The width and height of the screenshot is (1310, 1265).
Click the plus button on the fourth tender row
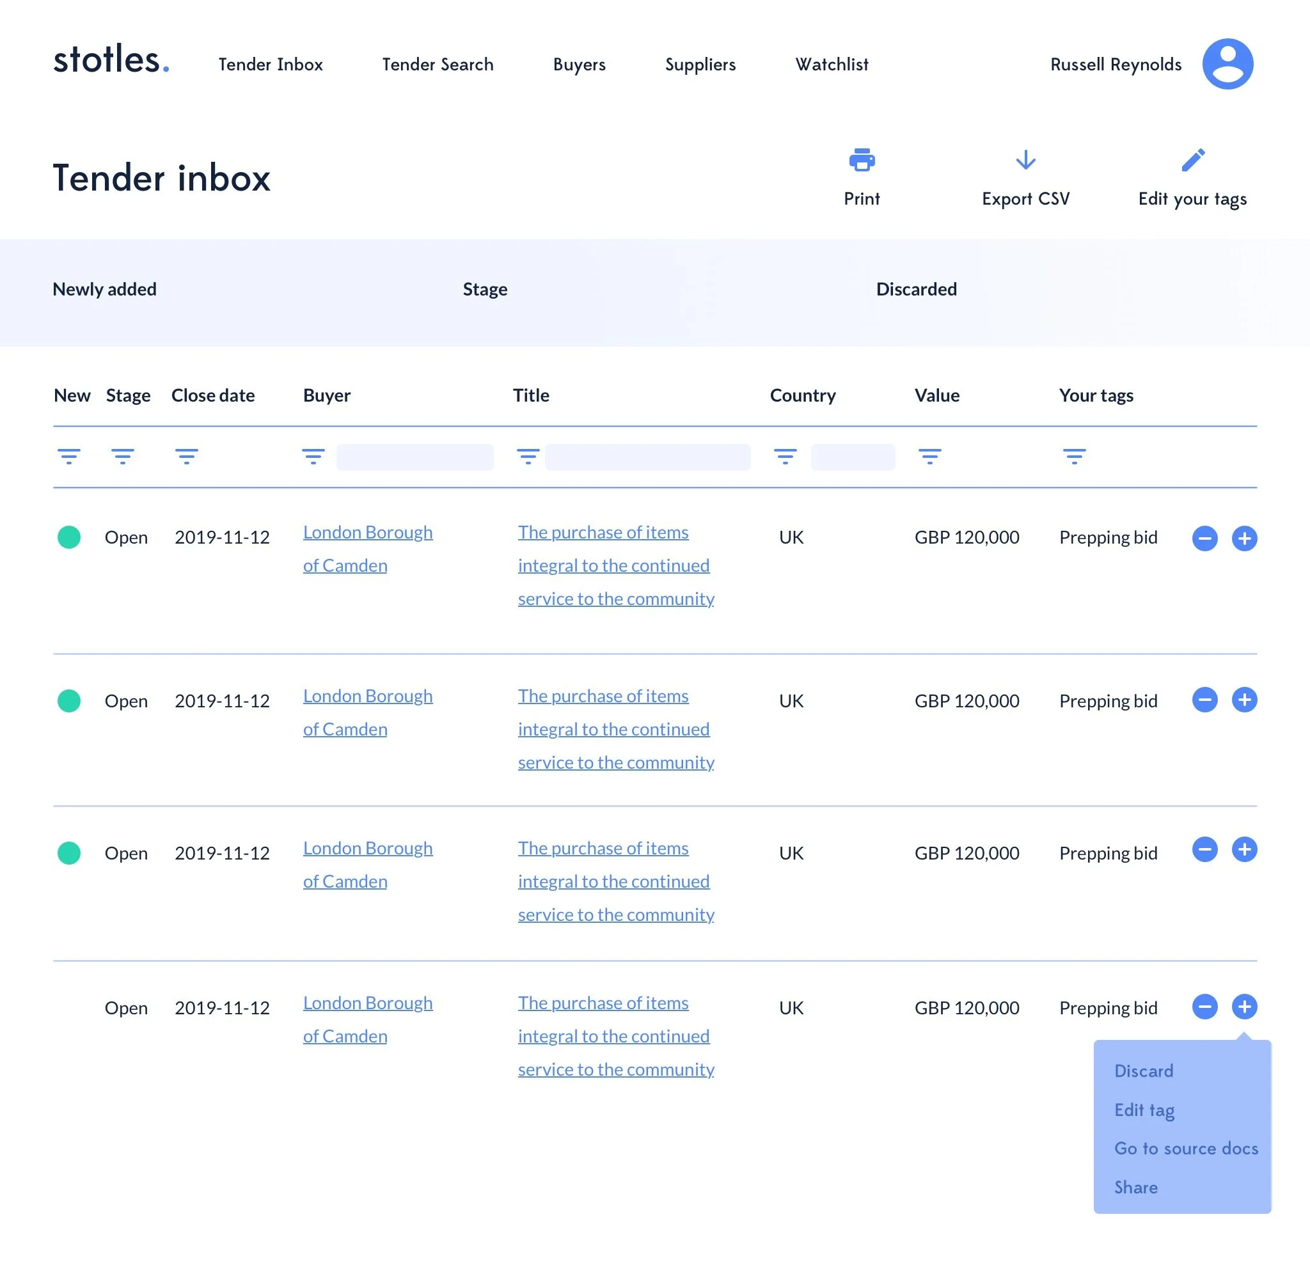pos(1244,1007)
